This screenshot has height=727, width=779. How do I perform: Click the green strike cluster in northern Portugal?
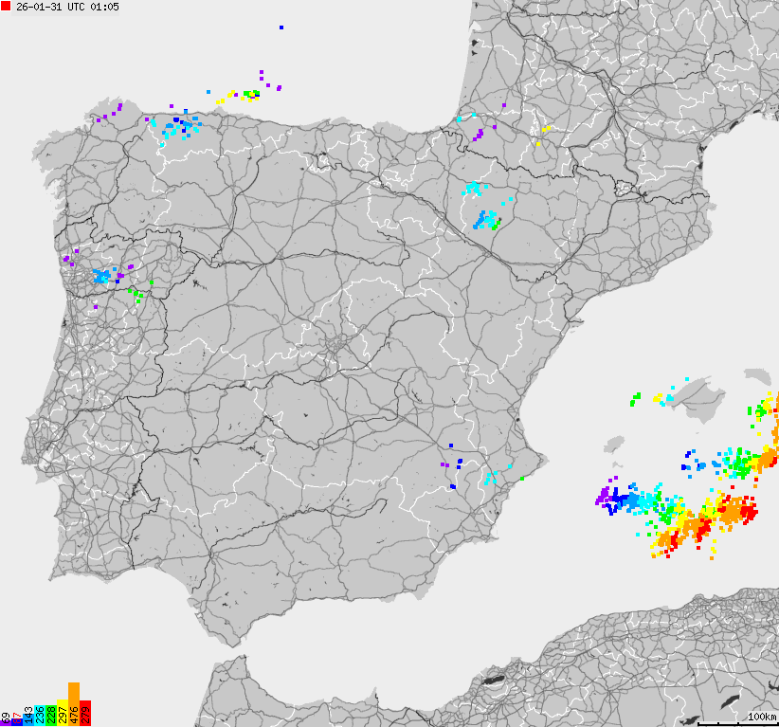tap(137, 292)
